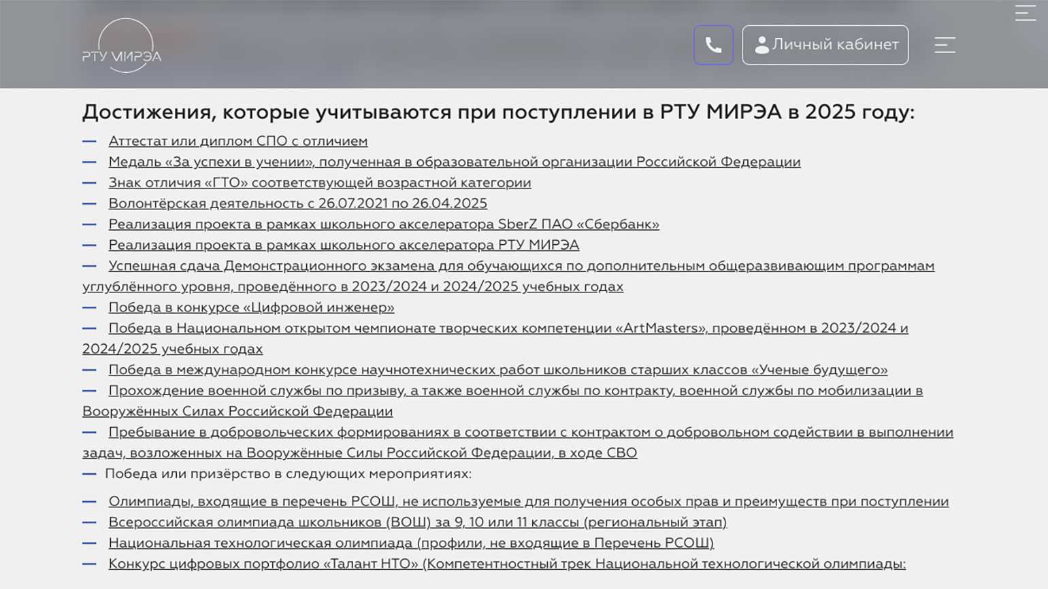Select Всероссийская олимпиада школьников (ВОШ) link
1048x589 pixels.
[417, 522]
